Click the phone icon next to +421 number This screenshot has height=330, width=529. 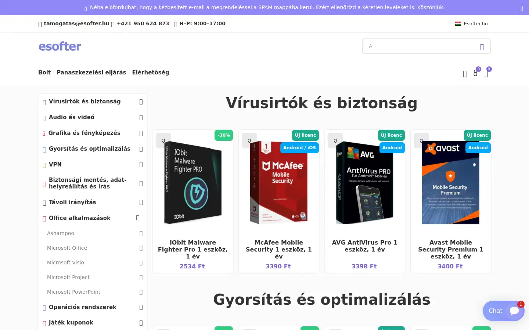(x=113, y=24)
